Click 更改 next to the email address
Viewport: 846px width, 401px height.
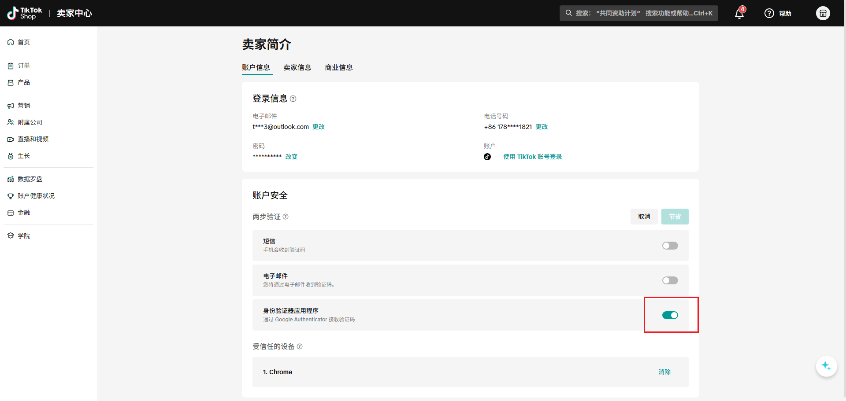click(319, 127)
